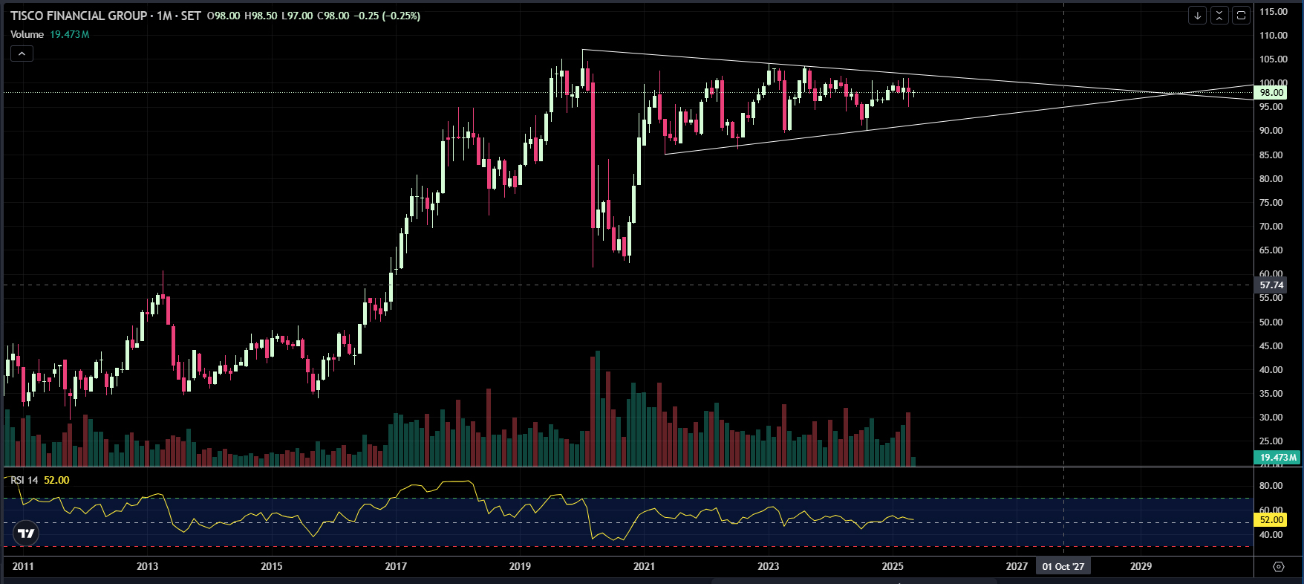The height and width of the screenshot is (584, 1304).
Task: Select the RSI 14 indicator legend
Action: coord(25,480)
